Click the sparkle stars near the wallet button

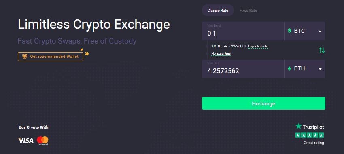click(x=85, y=52)
